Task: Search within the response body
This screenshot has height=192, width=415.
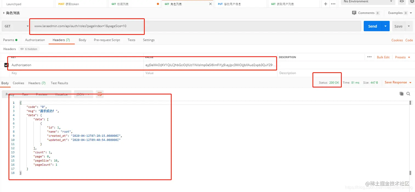Action: tap(408, 94)
